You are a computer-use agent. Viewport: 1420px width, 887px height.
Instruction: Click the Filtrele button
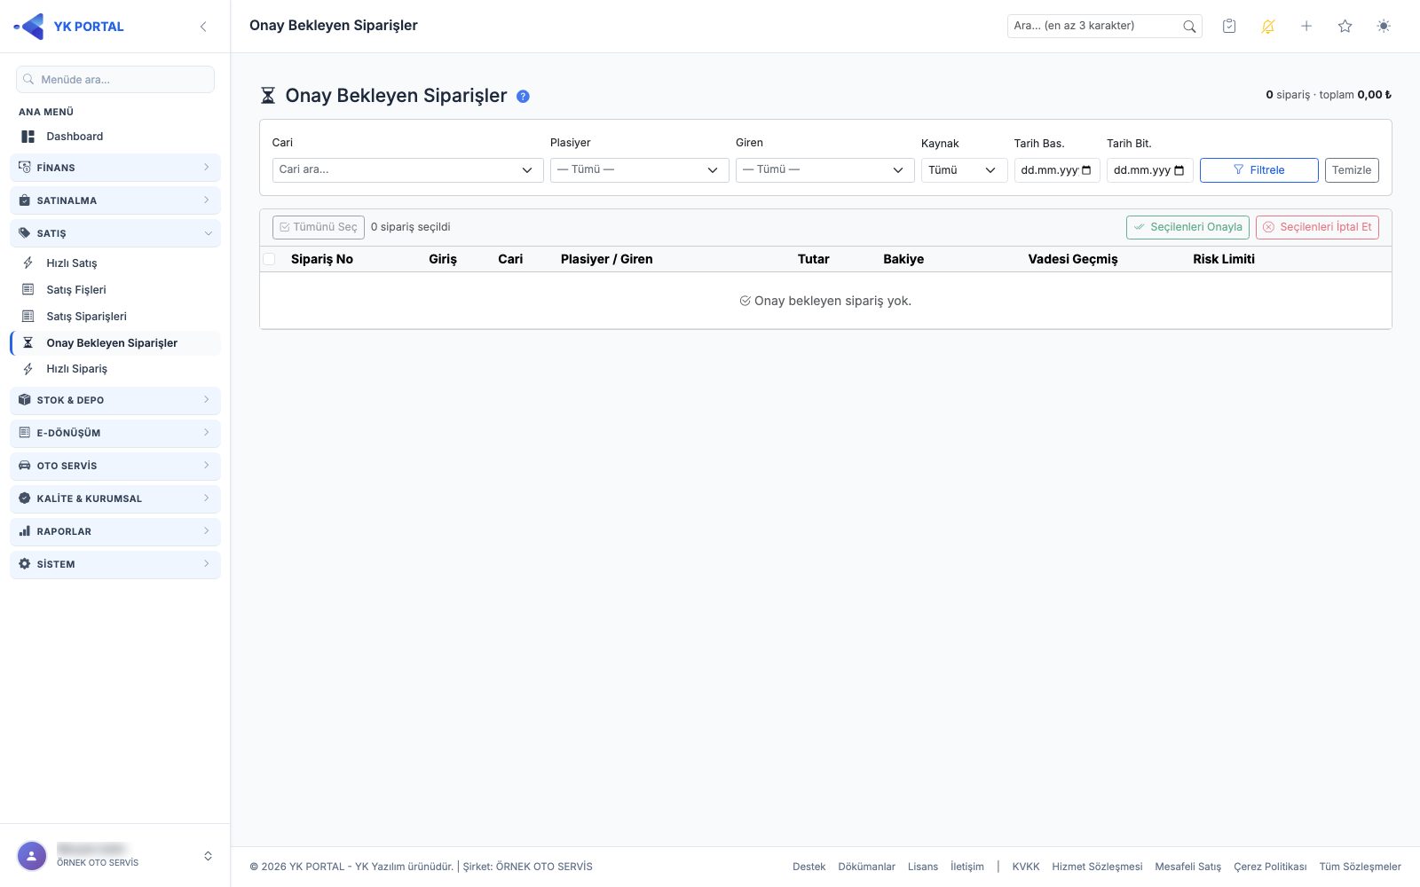pos(1258,170)
